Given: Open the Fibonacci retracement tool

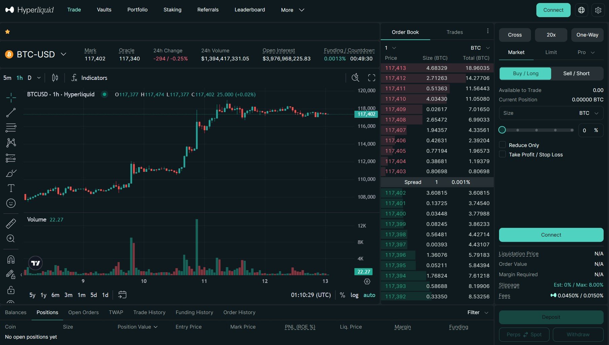Looking at the screenshot, I should click(11, 128).
